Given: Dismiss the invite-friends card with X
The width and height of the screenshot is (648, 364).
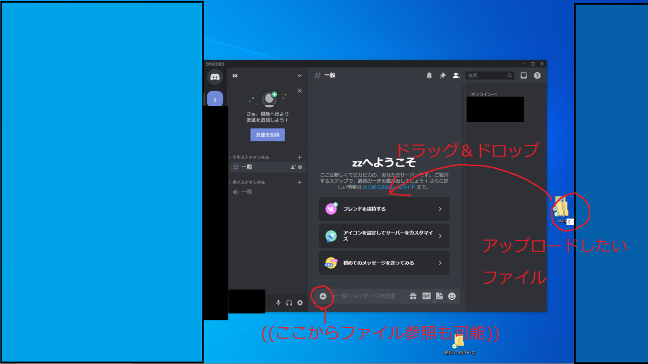Looking at the screenshot, I should [300, 91].
